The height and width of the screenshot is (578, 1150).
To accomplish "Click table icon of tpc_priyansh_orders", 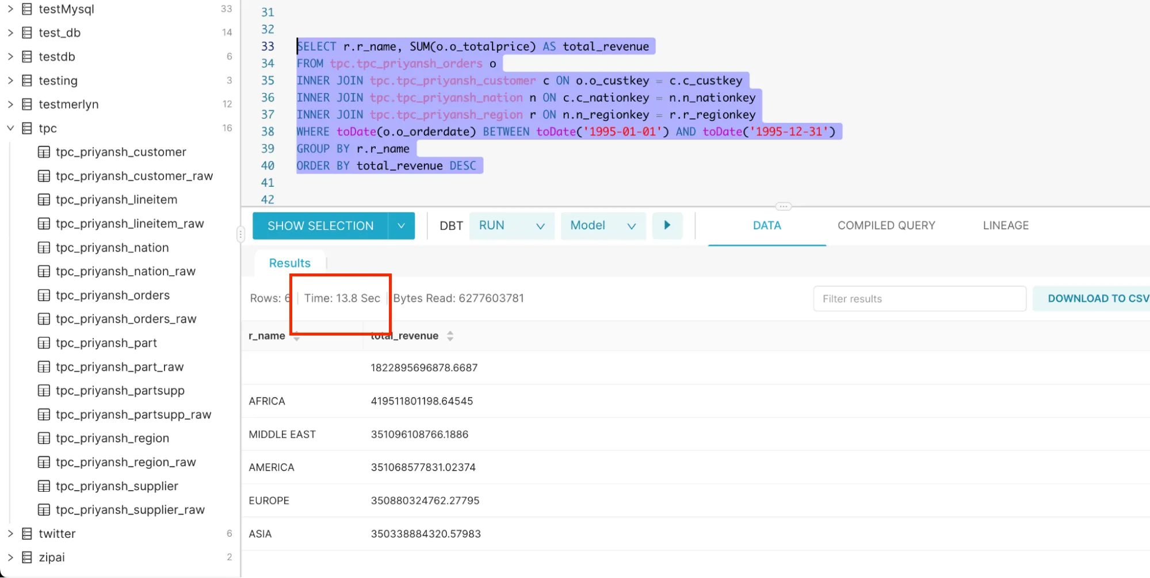I will click(x=44, y=295).
